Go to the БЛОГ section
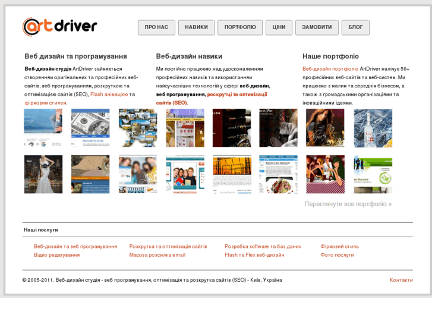Screen dimensions: 432x324 point(355,27)
